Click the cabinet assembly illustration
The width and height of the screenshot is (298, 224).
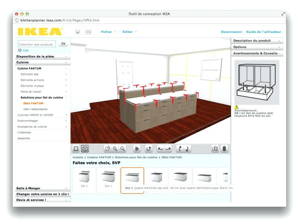pyautogui.click(x=257, y=82)
